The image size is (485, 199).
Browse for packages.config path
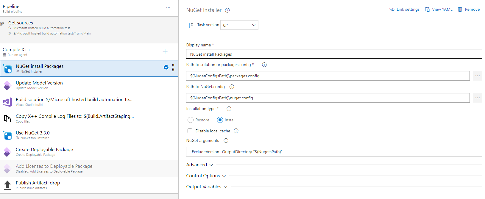coord(478,76)
